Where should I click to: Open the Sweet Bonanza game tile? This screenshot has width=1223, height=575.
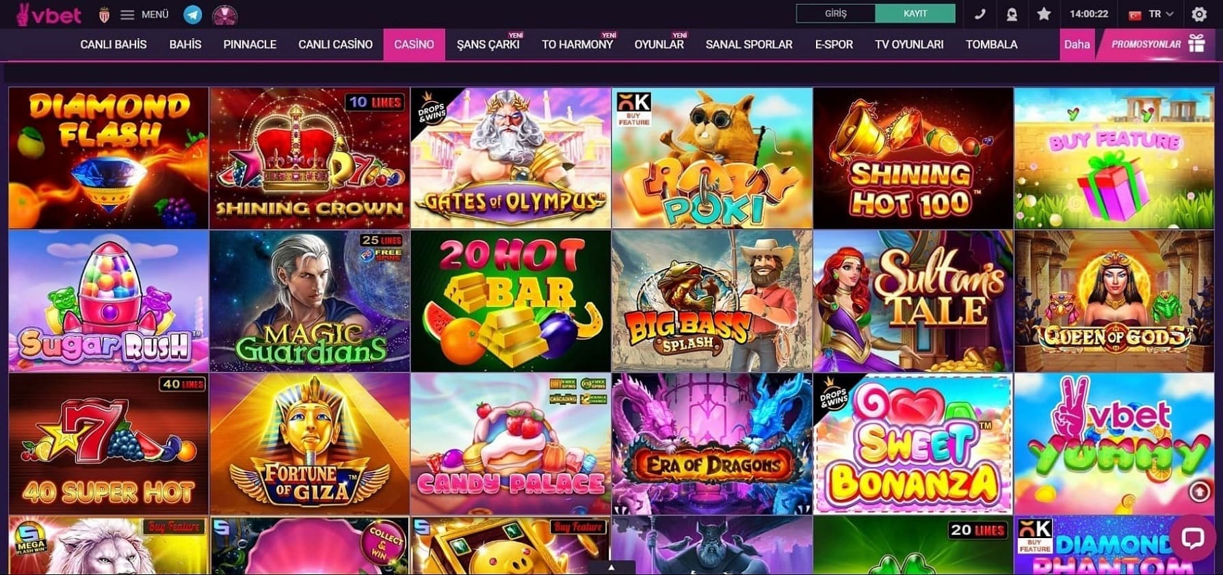[912, 444]
